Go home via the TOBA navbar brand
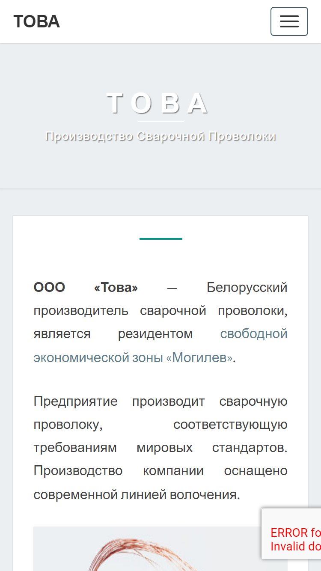This screenshot has height=571, width=321. point(36,21)
